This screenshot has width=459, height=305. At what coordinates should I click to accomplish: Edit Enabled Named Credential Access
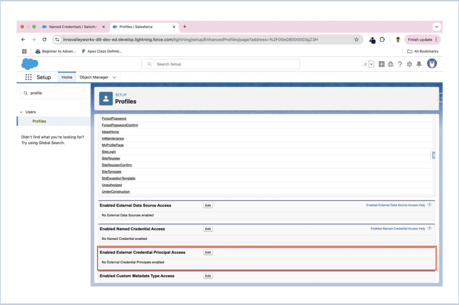point(208,229)
